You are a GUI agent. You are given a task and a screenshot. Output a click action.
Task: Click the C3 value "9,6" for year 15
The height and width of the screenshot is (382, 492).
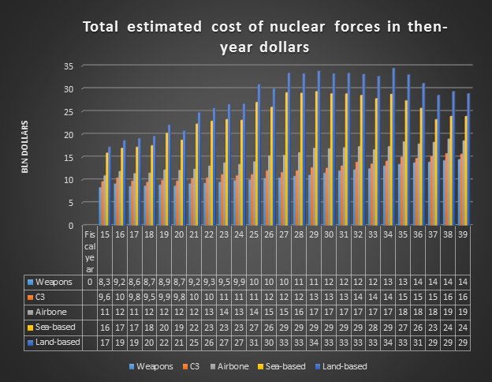click(105, 298)
